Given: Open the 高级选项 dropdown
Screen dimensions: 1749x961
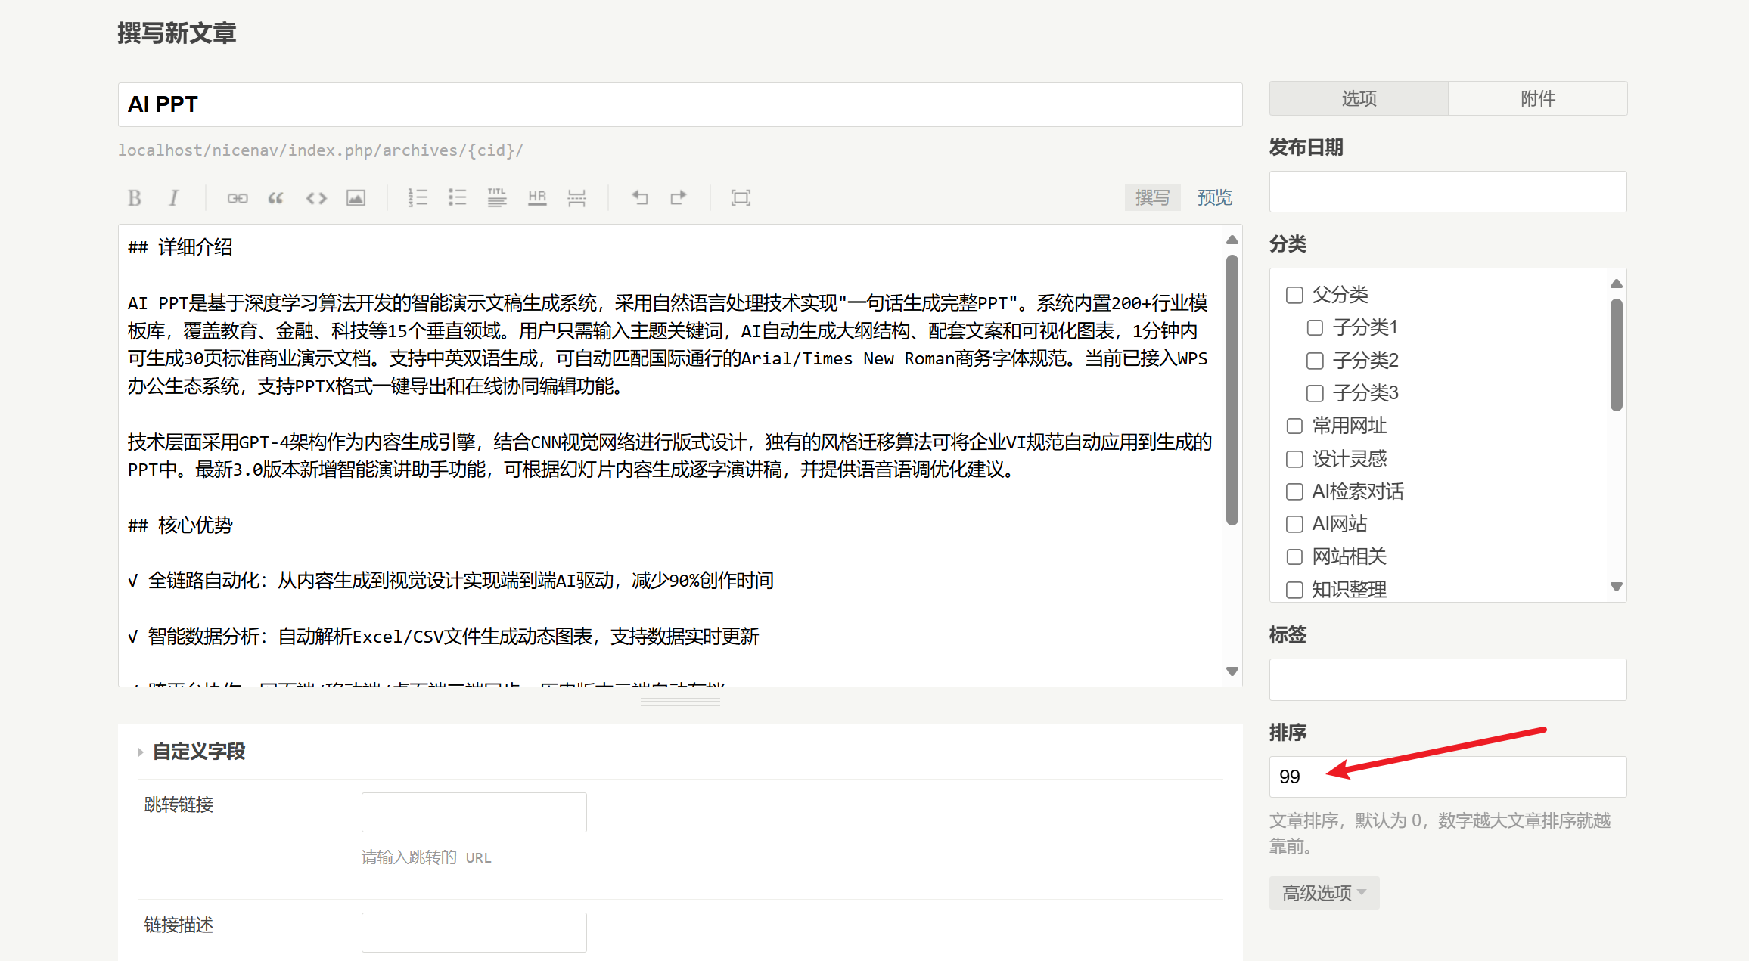Looking at the screenshot, I should pyautogui.click(x=1324, y=893).
